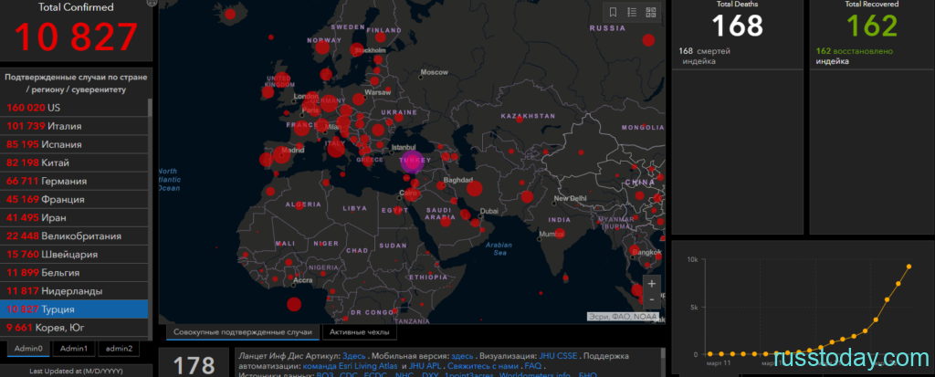This screenshot has height=377, width=935.
Task: Click the Total Confirmed 10 827 figure
Action: (x=76, y=37)
